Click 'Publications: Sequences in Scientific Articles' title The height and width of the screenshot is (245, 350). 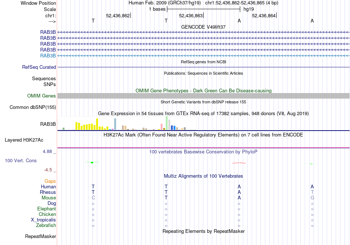(203, 73)
